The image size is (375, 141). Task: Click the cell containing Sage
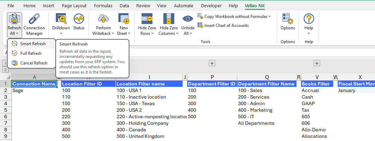click(35, 91)
